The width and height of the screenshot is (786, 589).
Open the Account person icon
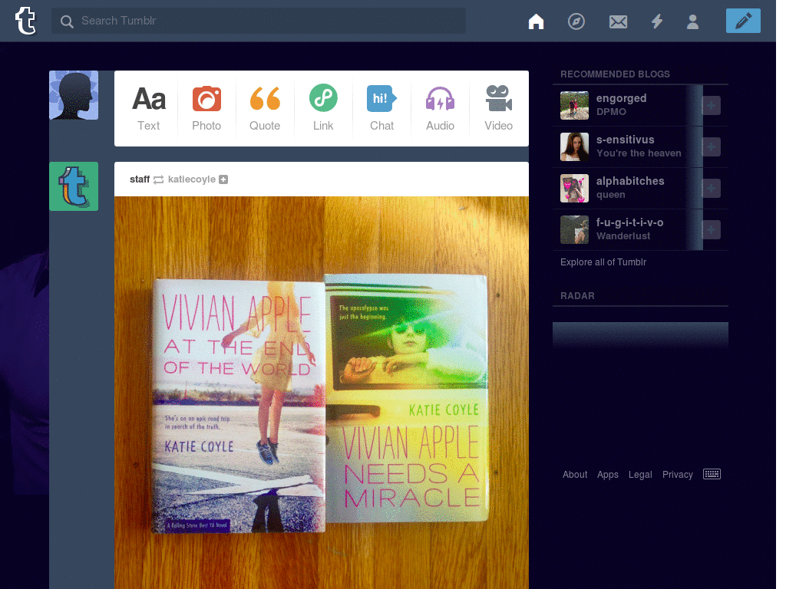[x=693, y=21]
